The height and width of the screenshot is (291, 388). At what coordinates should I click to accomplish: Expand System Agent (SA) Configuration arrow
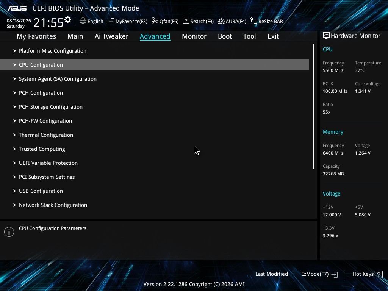click(15, 79)
